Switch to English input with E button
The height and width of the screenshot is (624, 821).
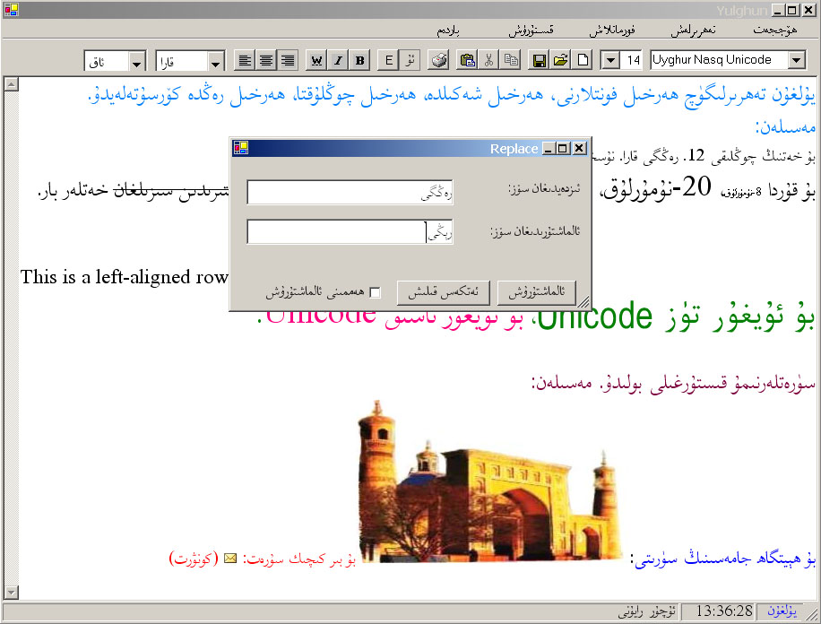(388, 61)
